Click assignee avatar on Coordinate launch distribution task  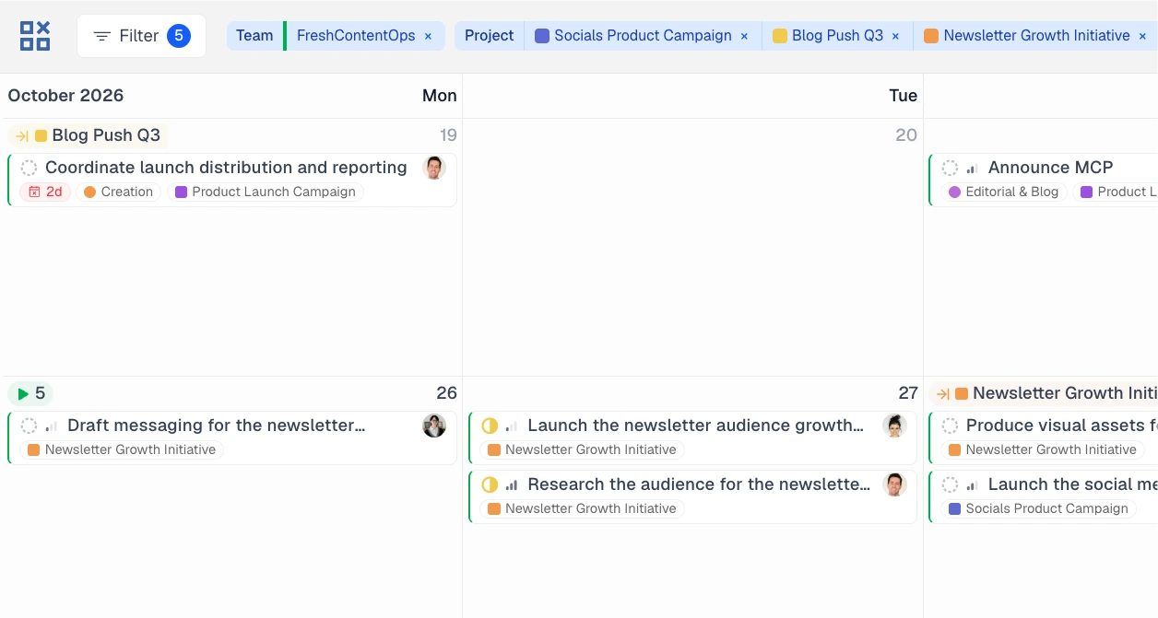(434, 168)
